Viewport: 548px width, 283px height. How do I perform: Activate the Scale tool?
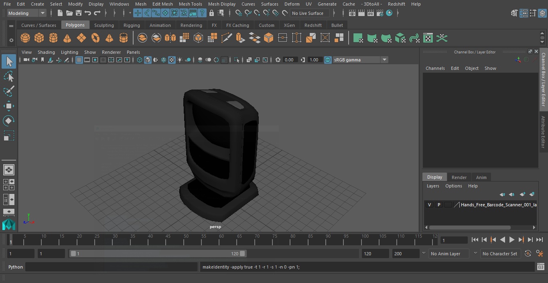click(x=9, y=136)
